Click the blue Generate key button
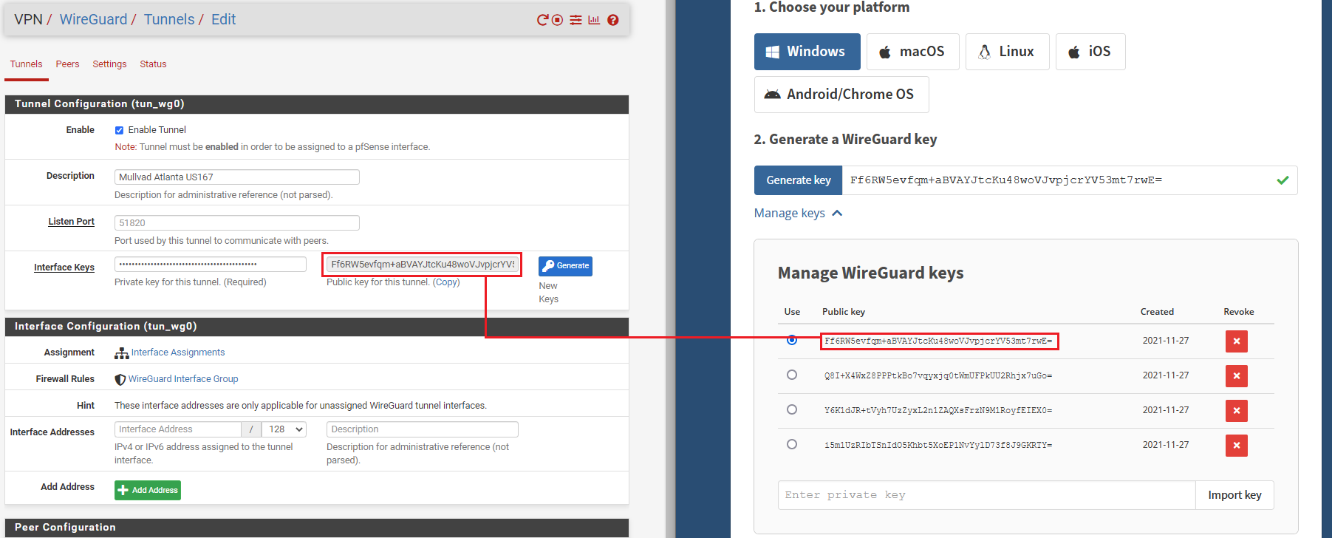This screenshot has width=1332, height=538. pos(798,180)
